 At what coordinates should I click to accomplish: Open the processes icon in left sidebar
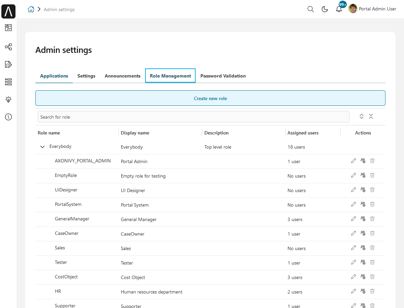(x=8, y=47)
